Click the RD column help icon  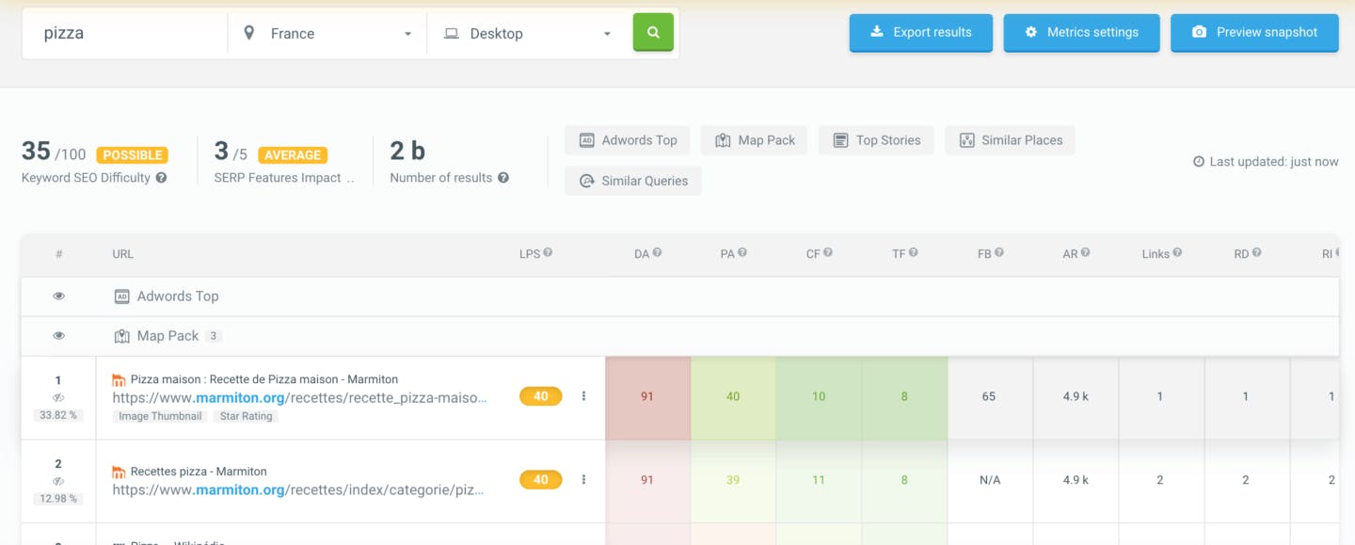1257,253
